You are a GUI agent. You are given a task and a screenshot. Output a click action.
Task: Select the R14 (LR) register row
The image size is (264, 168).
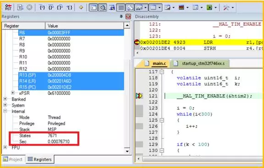point(71,81)
